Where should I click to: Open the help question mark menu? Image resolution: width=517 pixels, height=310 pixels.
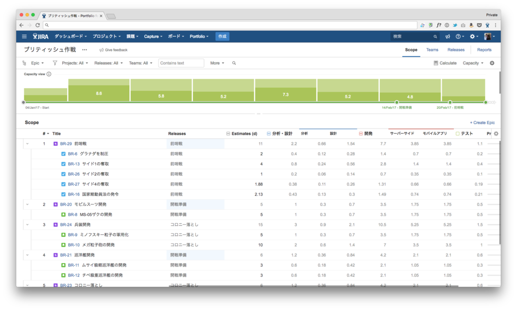tap(459, 36)
